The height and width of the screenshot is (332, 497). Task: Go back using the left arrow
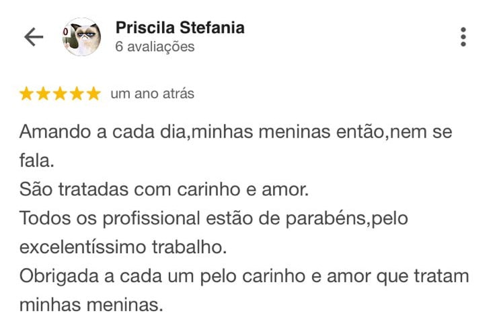tap(33, 37)
